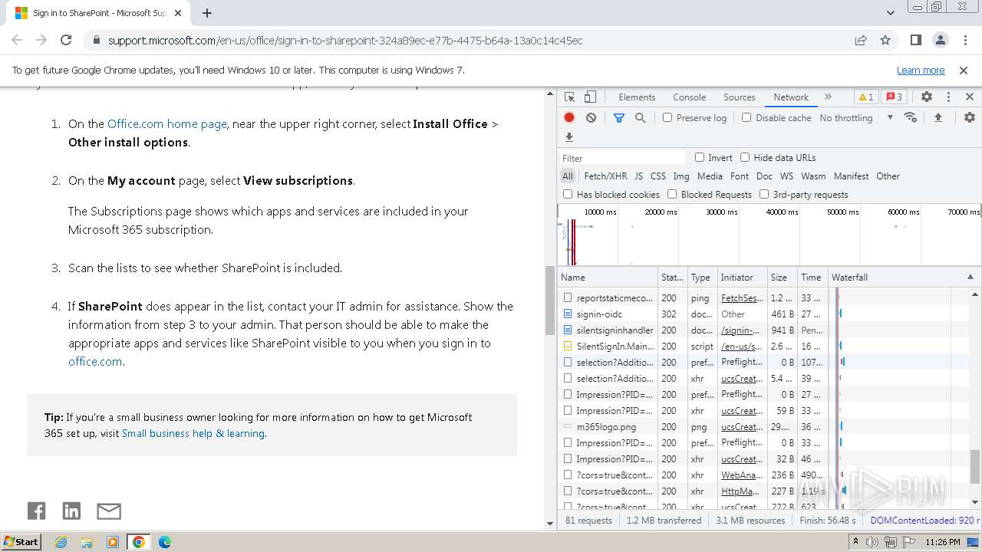Share article by email icon

tap(109, 511)
